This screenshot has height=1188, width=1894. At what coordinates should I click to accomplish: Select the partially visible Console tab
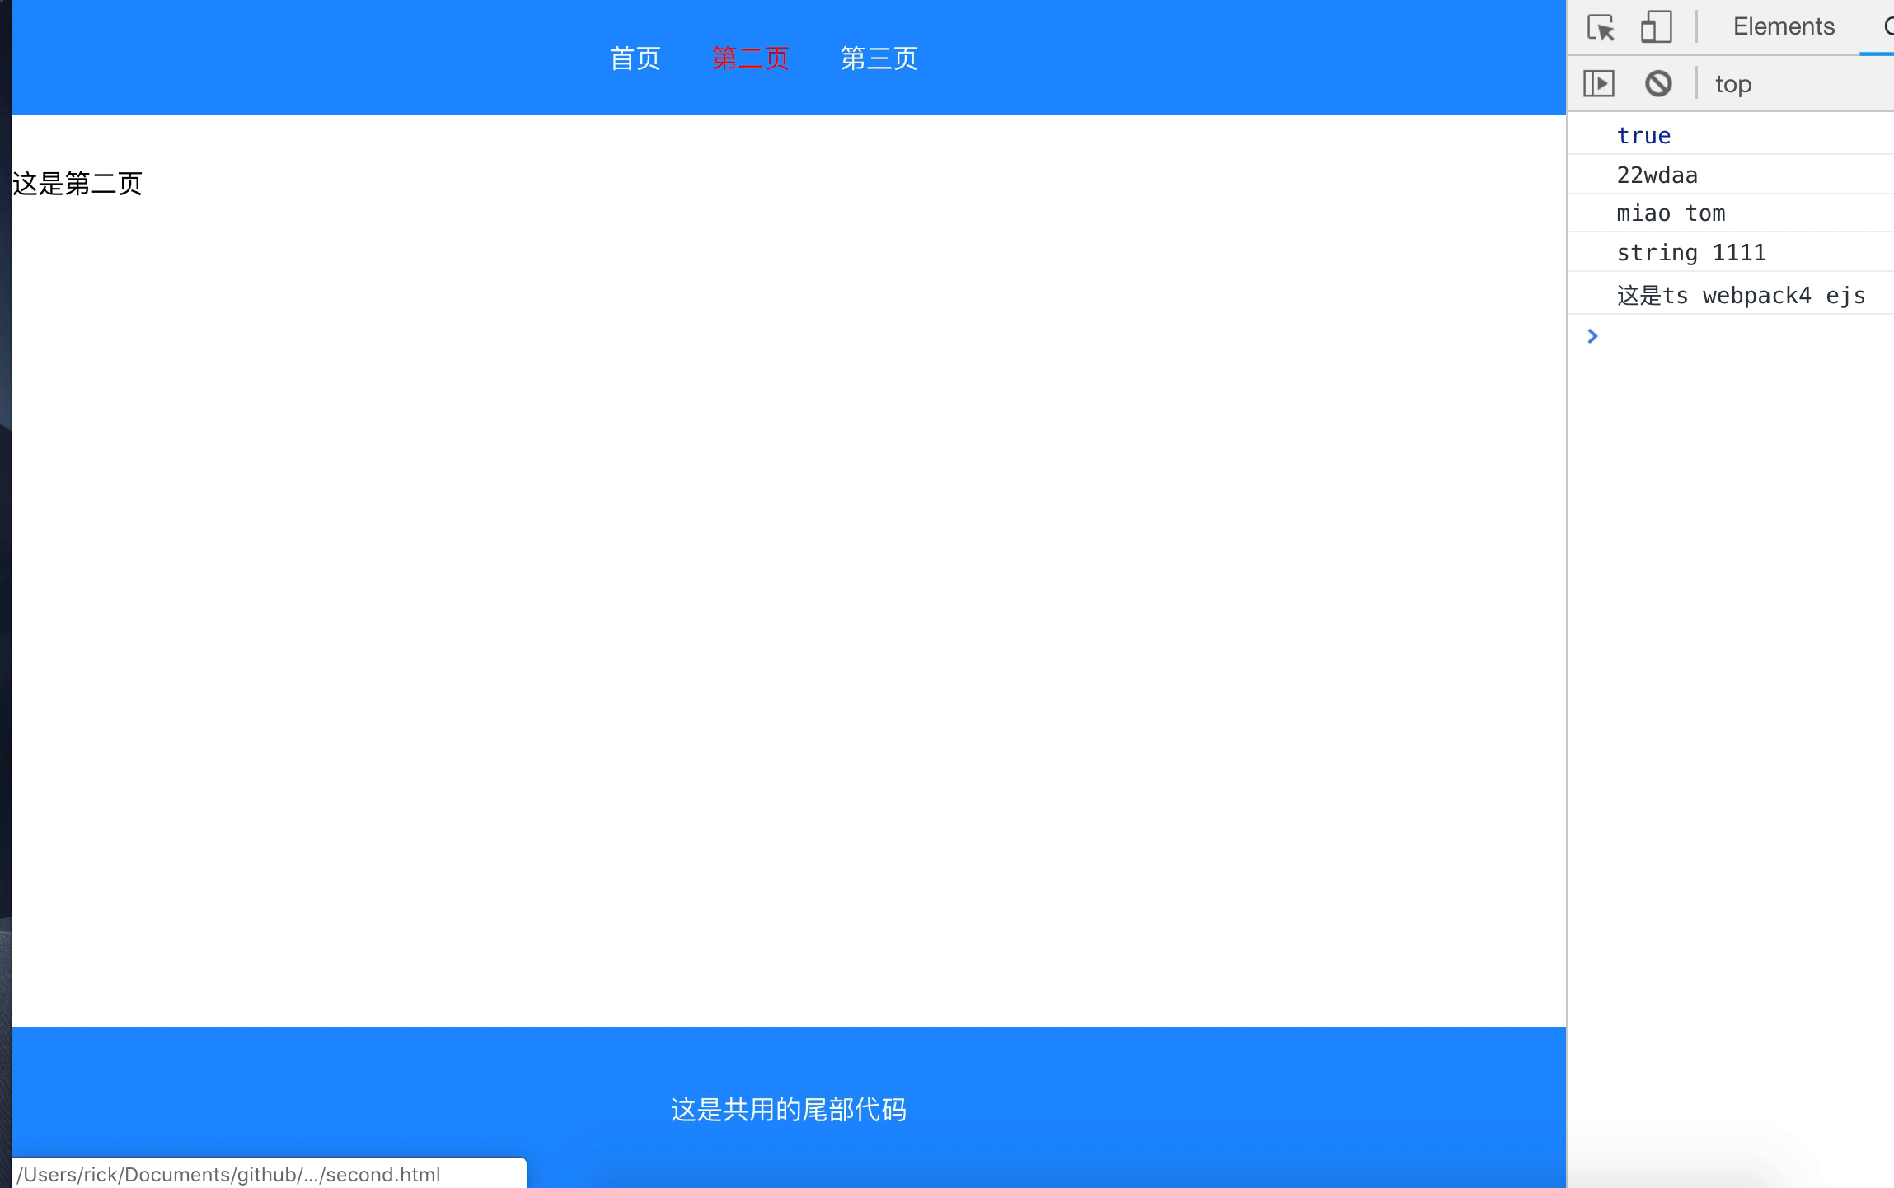1886,26
